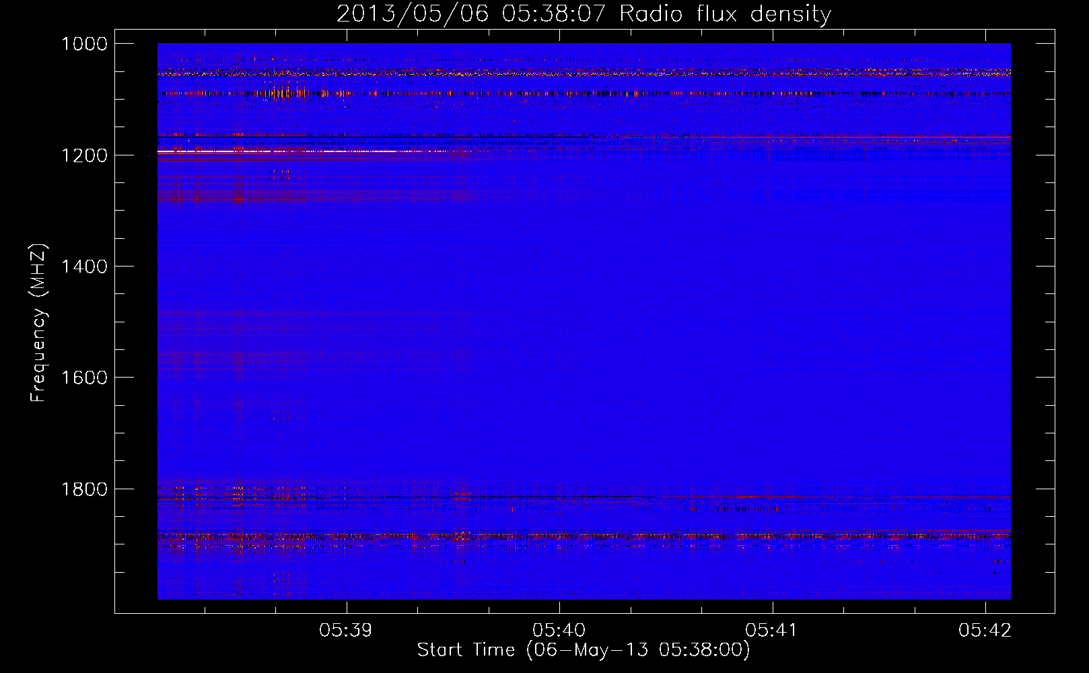1089x673 pixels.
Task: Click the 1600 frequency tick label
Action: coord(84,378)
